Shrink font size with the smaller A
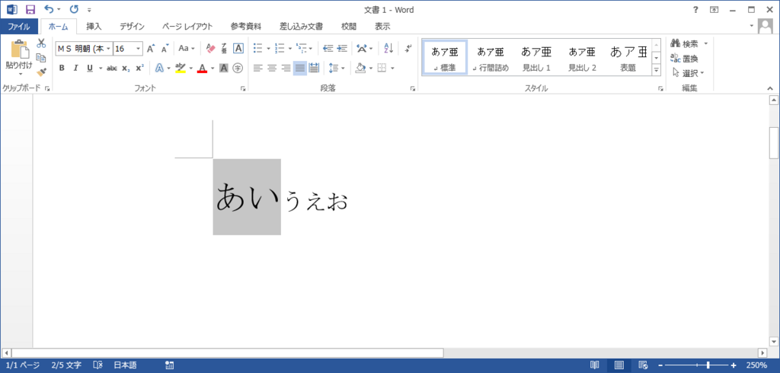Screen dimensions: 780x373 coord(165,48)
